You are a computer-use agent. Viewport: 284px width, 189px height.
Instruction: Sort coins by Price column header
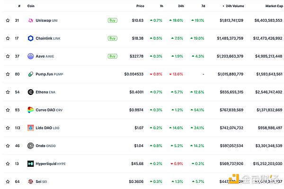[x=140, y=6]
